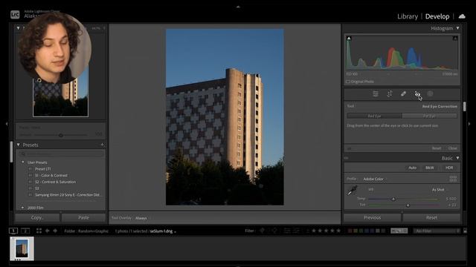This screenshot has width=476, height=267.
Task: Hide the left panel with edge arrow
Action: click(x=7, y=124)
